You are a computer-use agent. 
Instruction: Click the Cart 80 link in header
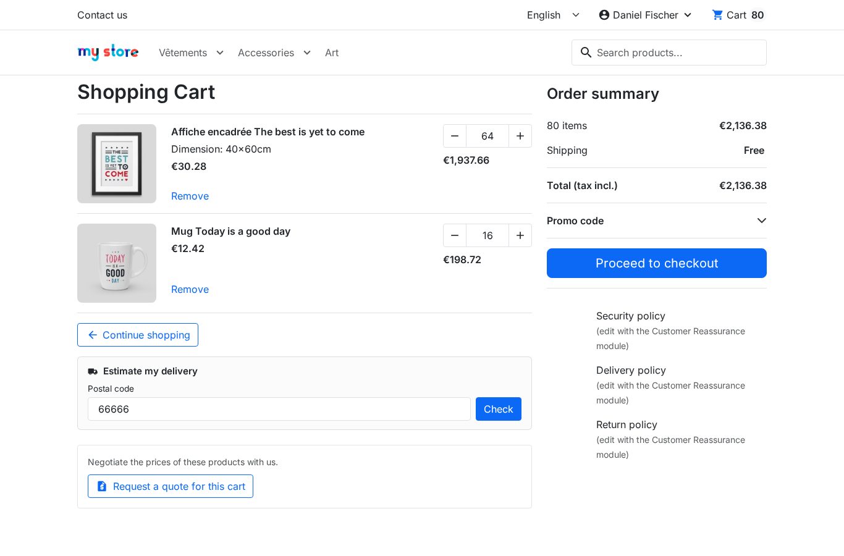tap(739, 15)
